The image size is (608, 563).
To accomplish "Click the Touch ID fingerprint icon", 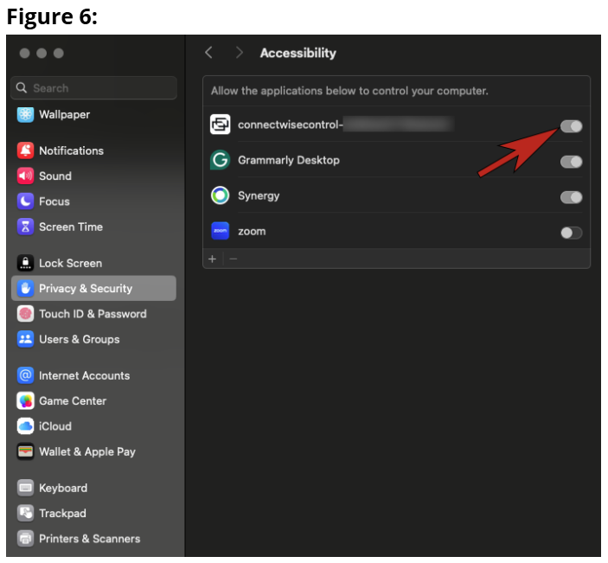I will (x=25, y=314).
